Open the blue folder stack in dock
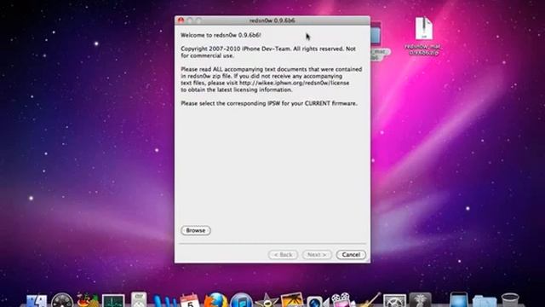545x307 pixels. click(484, 301)
